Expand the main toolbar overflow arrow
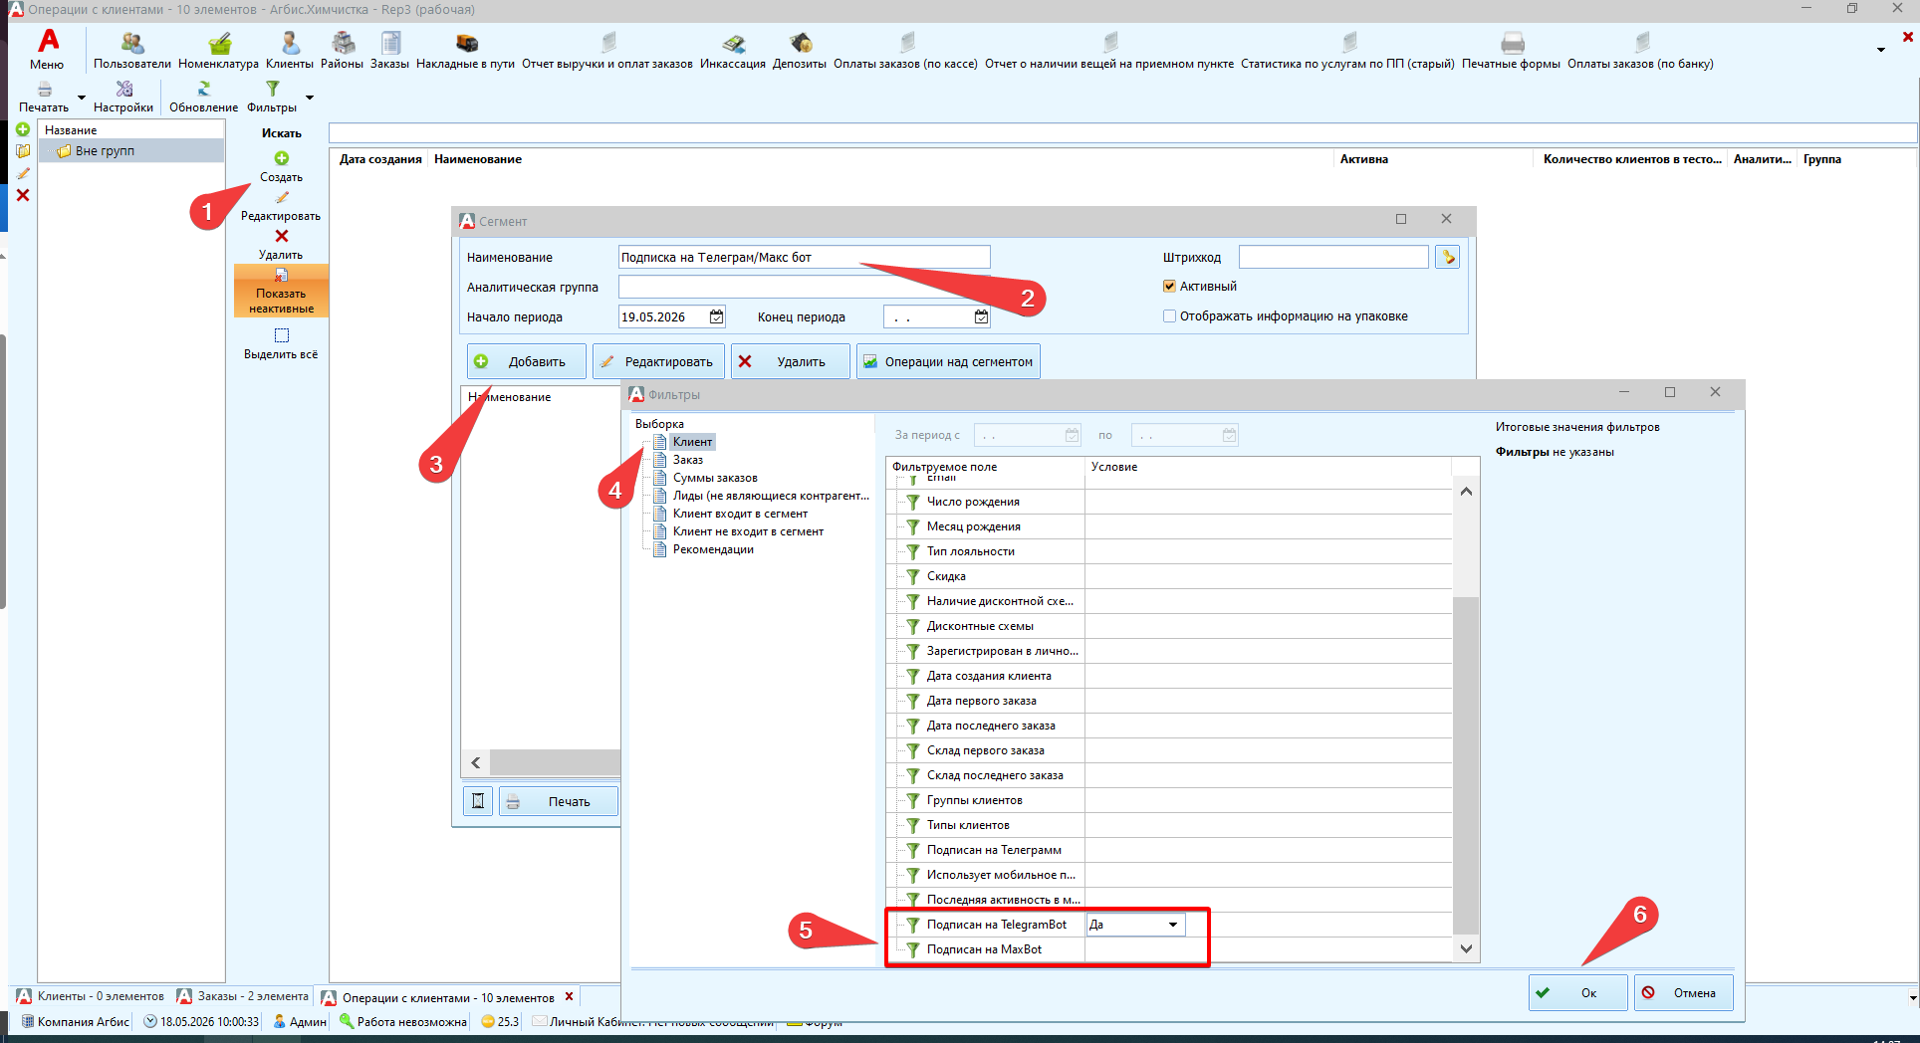The height and width of the screenshot is (1043, 1920). (1881, 50)
